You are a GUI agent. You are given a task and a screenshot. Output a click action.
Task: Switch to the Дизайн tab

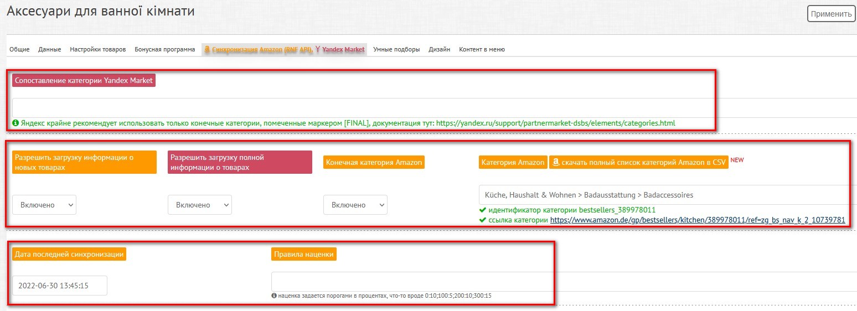(439, 49)
